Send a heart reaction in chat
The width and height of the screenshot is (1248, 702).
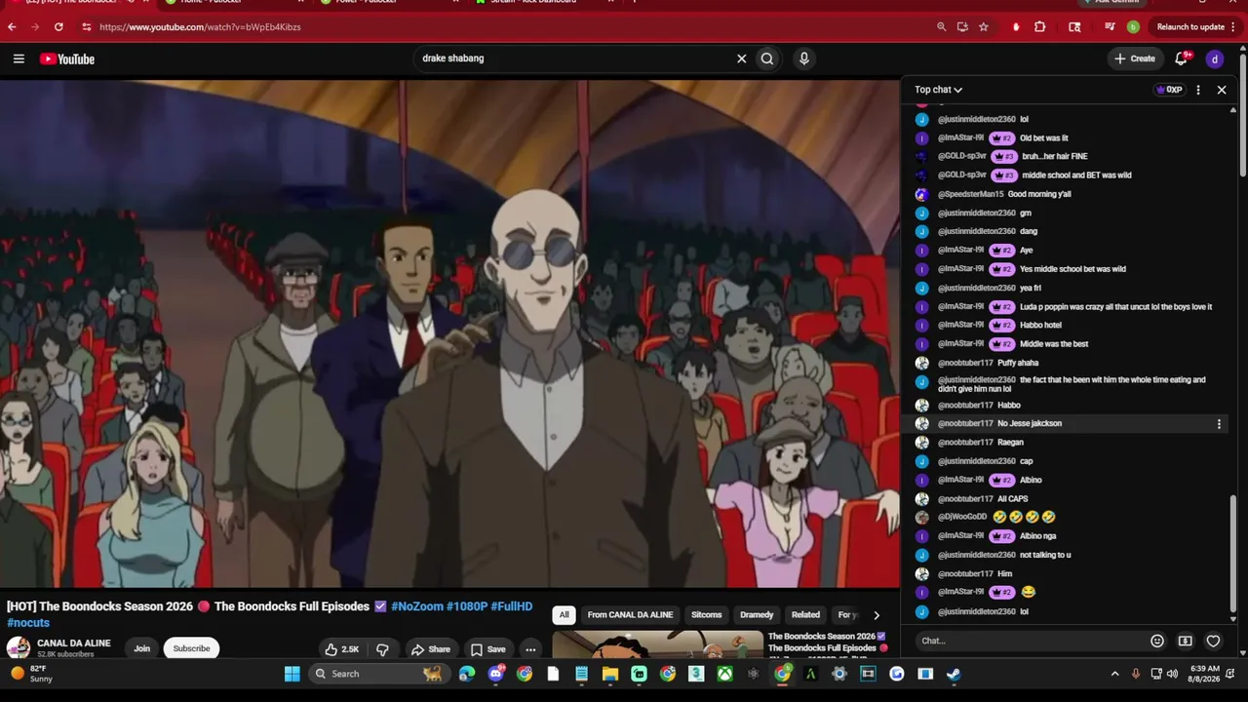(1213, 641)
